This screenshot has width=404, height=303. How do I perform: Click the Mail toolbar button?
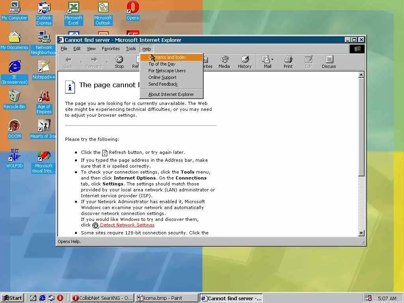pos(266,62)
